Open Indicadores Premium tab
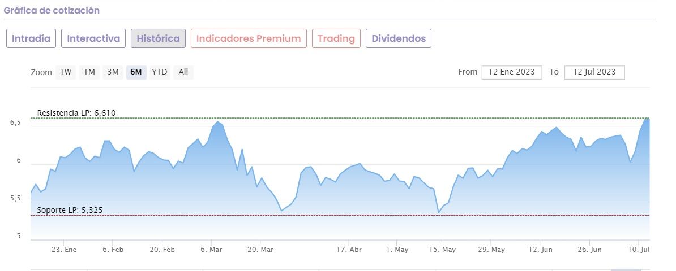 tap(249, 38)
